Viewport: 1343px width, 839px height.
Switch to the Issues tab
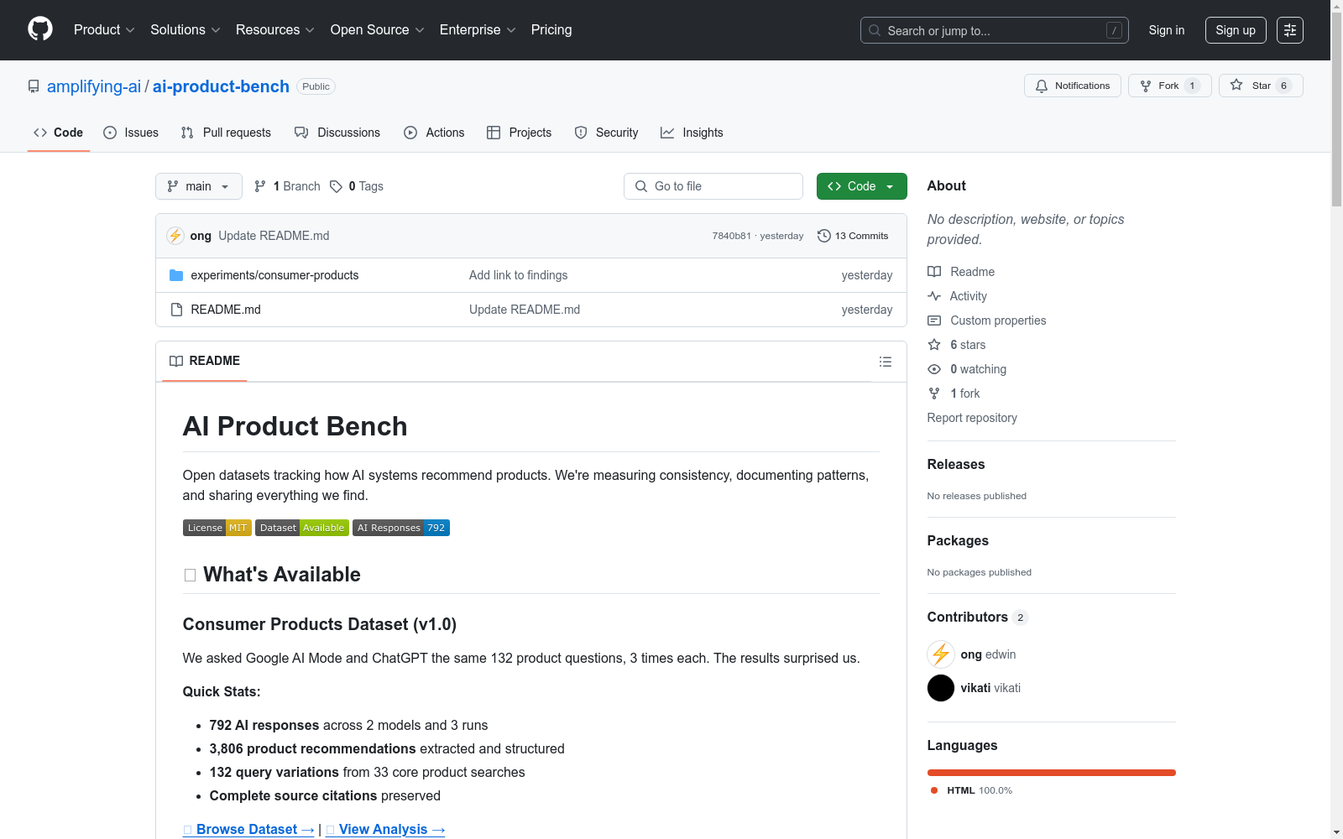[131, 133]
